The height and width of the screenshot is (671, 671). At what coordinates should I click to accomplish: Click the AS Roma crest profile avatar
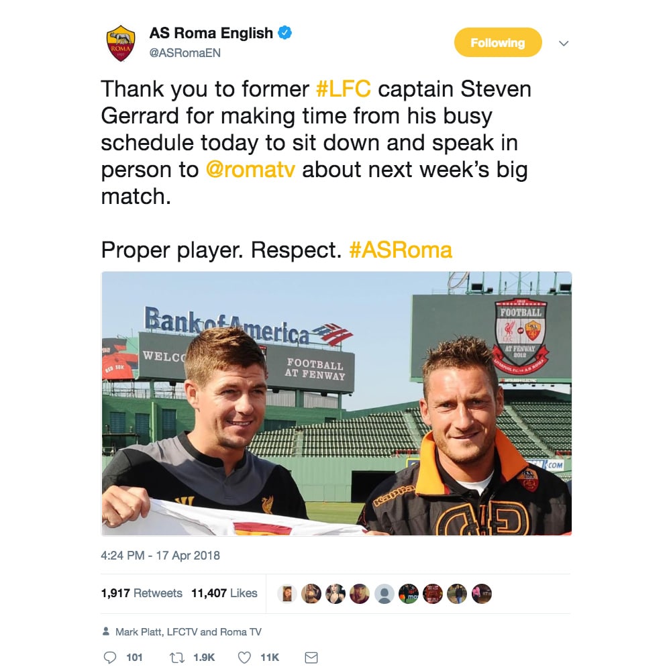(121, 43)
